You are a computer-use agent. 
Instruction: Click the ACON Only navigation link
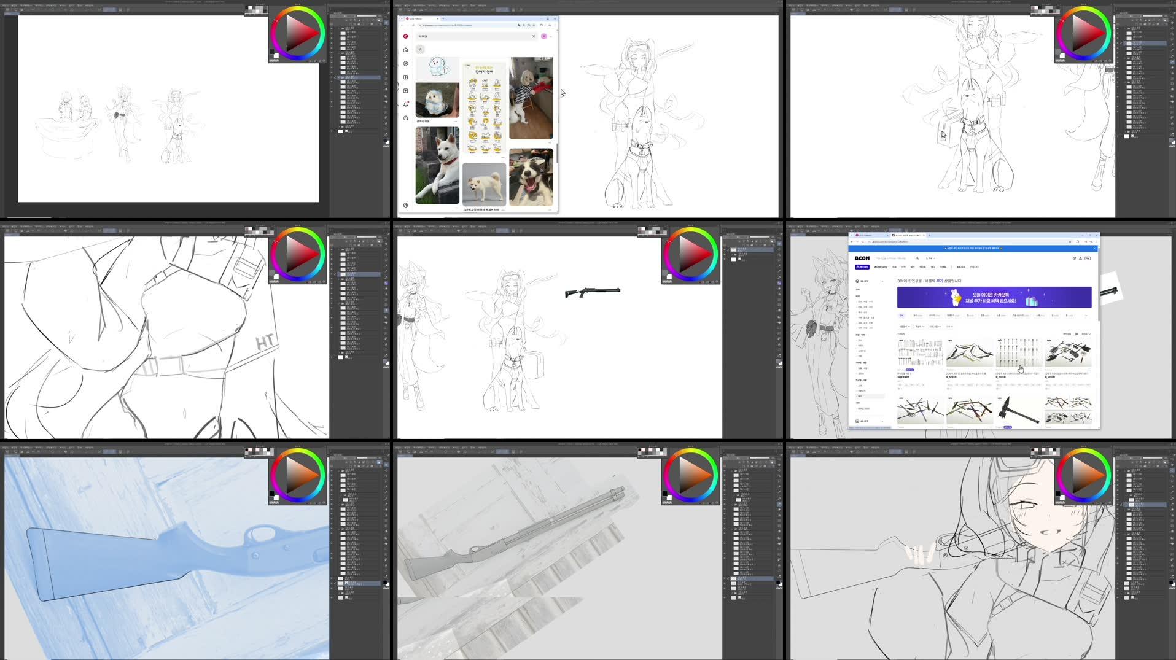pos(881,267)
